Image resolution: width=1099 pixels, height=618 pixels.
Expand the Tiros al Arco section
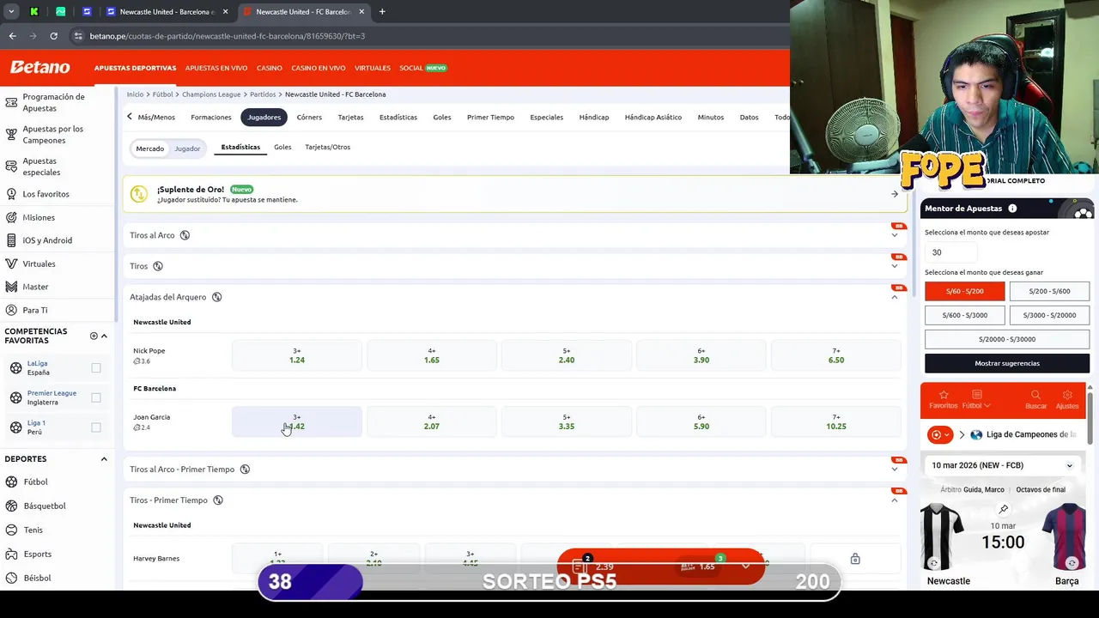click(895, 235)
